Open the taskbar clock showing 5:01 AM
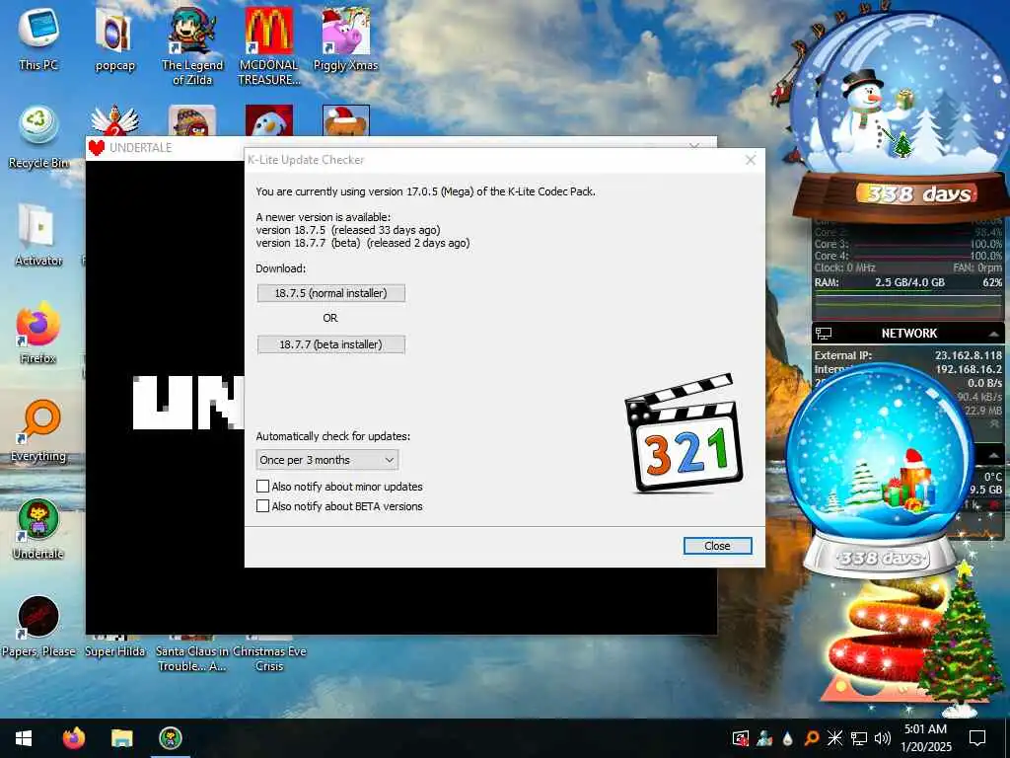The width and height of the screenshot is (1010, 758). point(925,738)
